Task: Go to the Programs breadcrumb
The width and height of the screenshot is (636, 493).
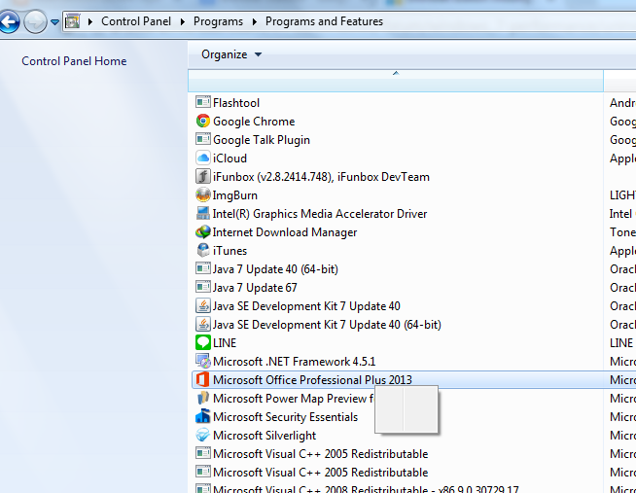Action: 218,21
